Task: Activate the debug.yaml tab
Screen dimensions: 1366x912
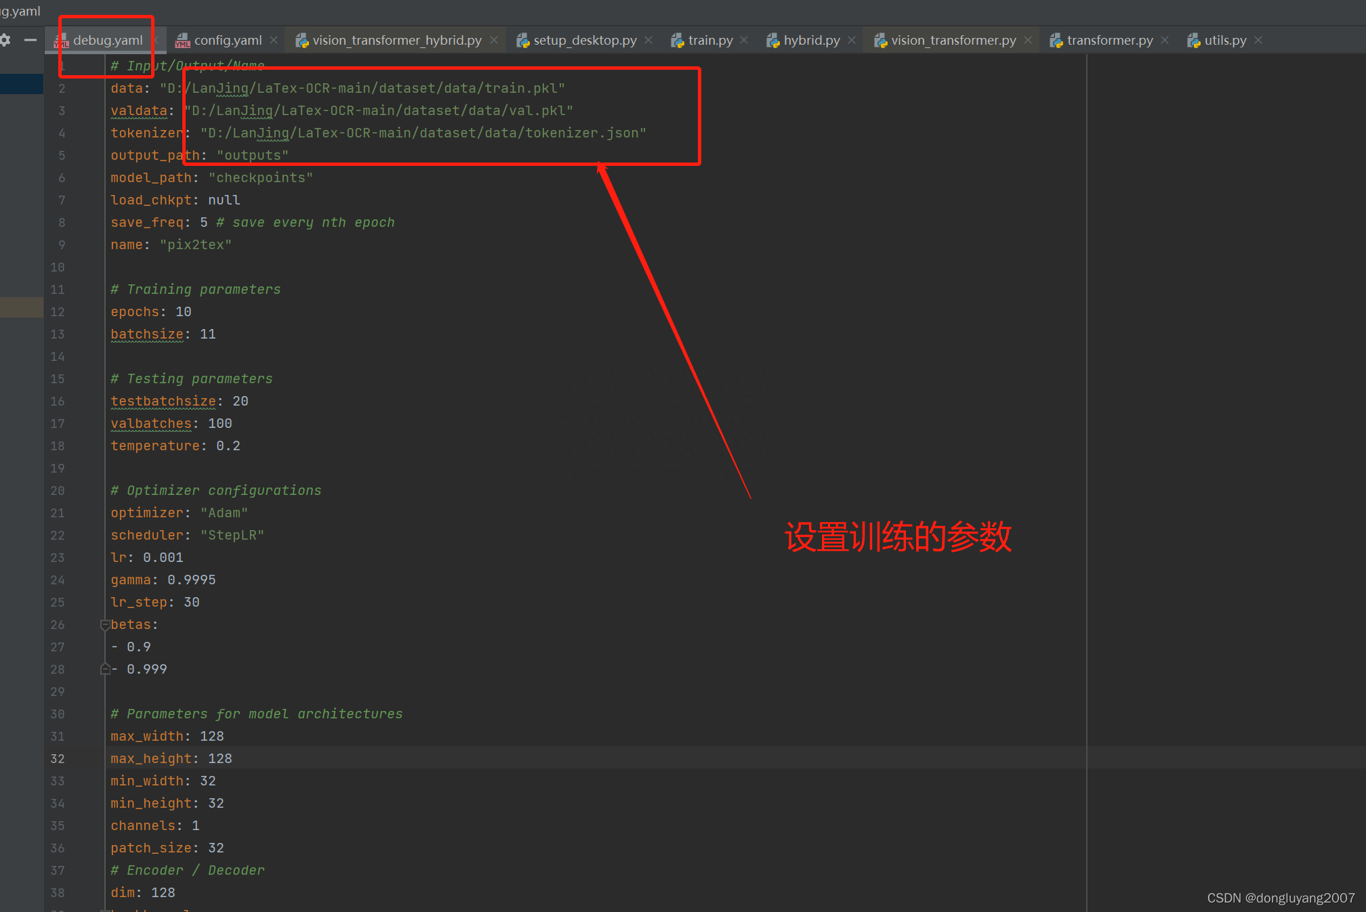Action: click(x=108, y=41)
